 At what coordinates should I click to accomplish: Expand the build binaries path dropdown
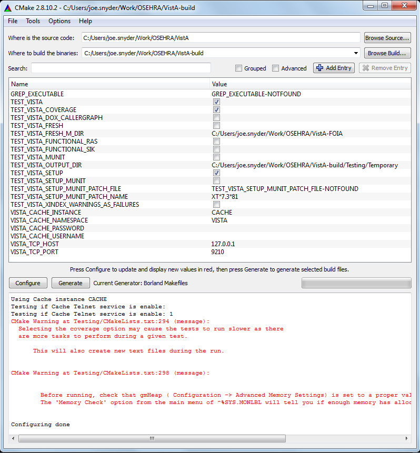tap(356, 53)
